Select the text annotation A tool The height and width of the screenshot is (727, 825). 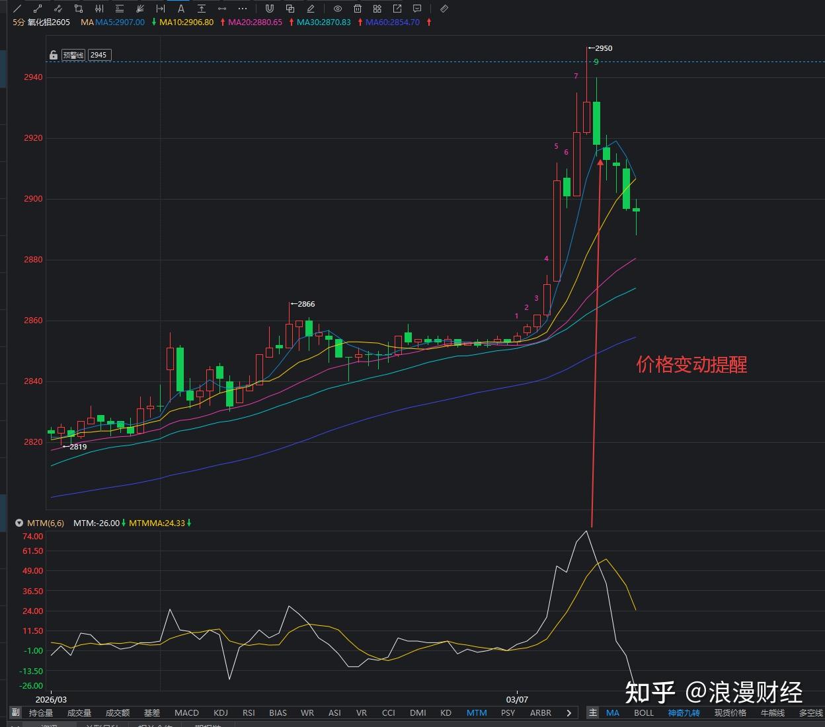pos(181,9)
